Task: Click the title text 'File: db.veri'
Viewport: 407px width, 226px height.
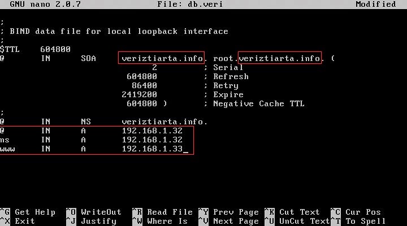Action: point(190,4)
